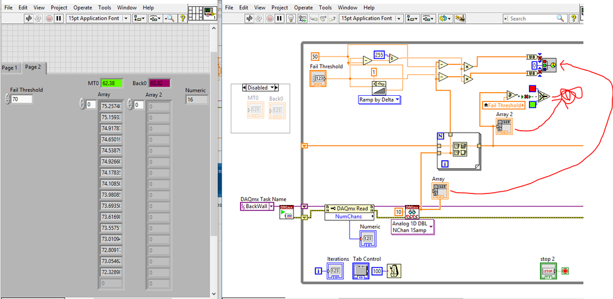
Task: Click the VI icon on front panel
Action: point(210,14)
